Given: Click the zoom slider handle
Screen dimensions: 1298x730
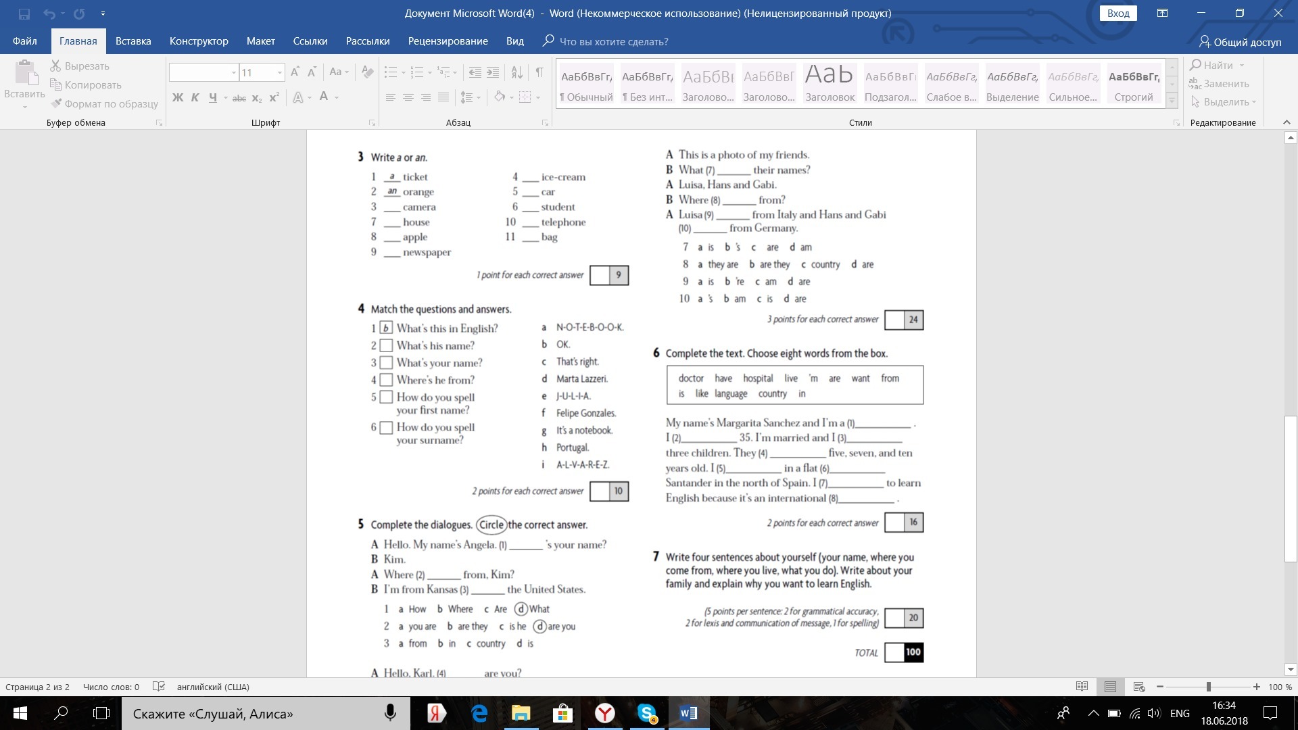Looking at the screenshot, I should pyautogui.click(x=1208, y=687).
